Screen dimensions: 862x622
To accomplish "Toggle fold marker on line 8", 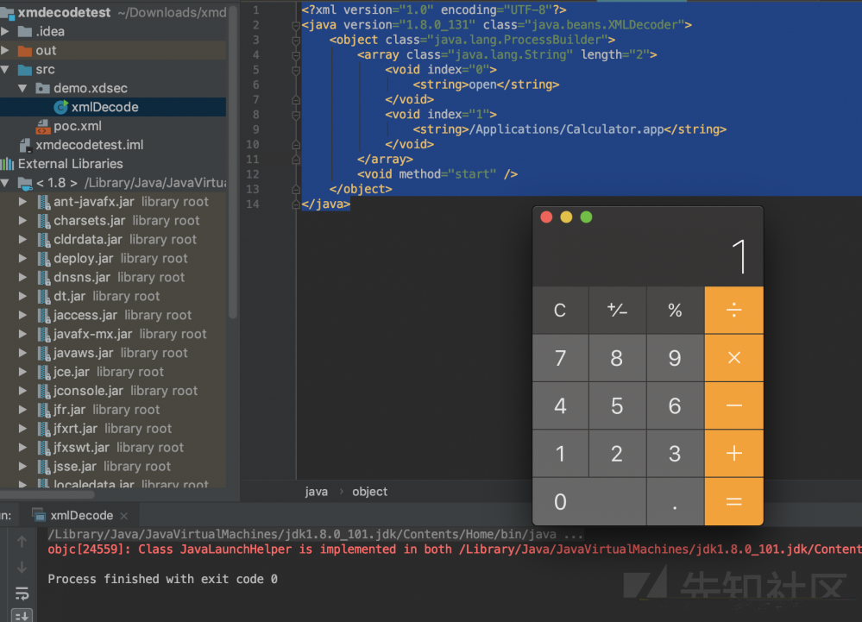I will [x=296, y=115].
